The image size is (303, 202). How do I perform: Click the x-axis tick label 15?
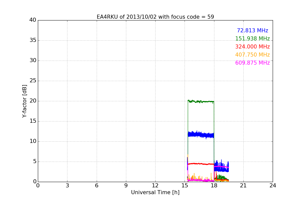185,186
